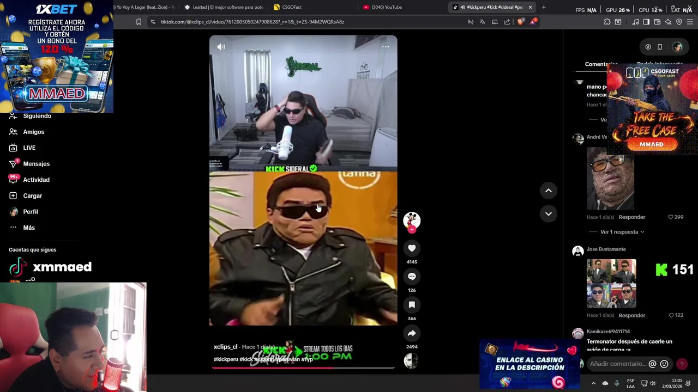Mute the TikTok video sound
This screenshot has width=698, height=392.
[221, 47]
